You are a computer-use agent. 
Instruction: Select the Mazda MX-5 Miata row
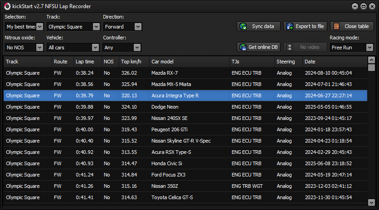[185, 84]
